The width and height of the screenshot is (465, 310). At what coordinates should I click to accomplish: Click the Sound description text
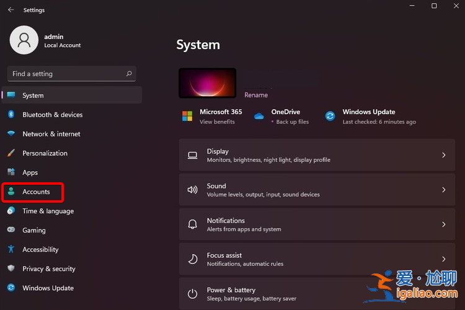(263, 195)
